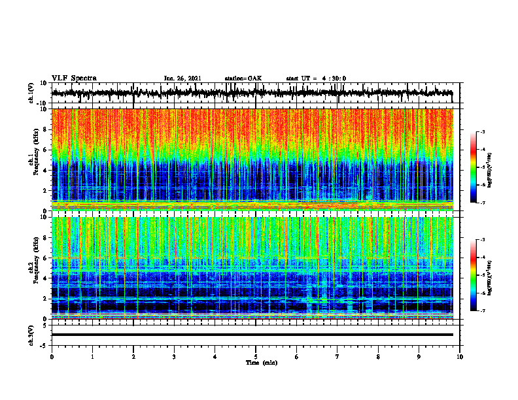Click the ch.1 spectrogram color scale bar

[x=473, y=167]
